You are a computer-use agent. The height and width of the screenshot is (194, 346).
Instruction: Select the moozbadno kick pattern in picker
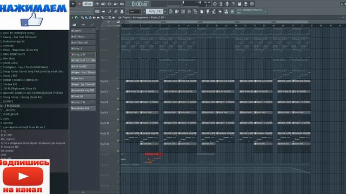[x=83, y=108]
